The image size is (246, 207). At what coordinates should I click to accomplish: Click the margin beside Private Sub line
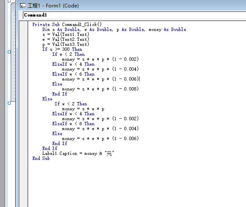[x=24, y=24]
